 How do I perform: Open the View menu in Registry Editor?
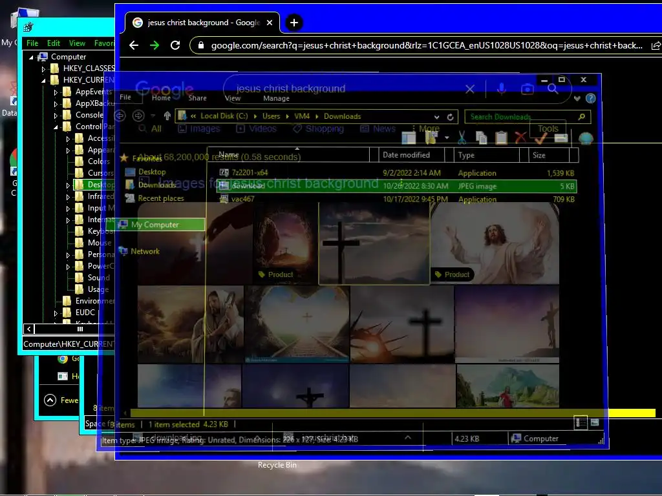click(x=77, y=43)
